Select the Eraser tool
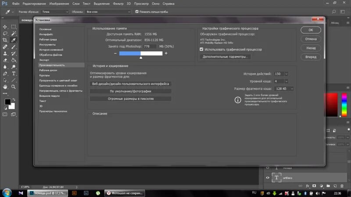The width and height of the screenshot is (351, 197). pos(5,60)
